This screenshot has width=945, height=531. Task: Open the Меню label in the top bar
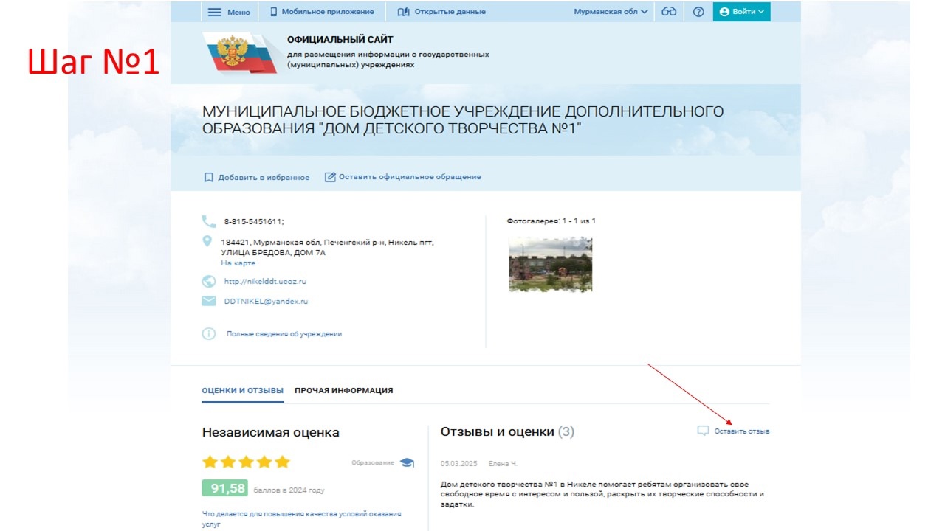click(238, 12)
